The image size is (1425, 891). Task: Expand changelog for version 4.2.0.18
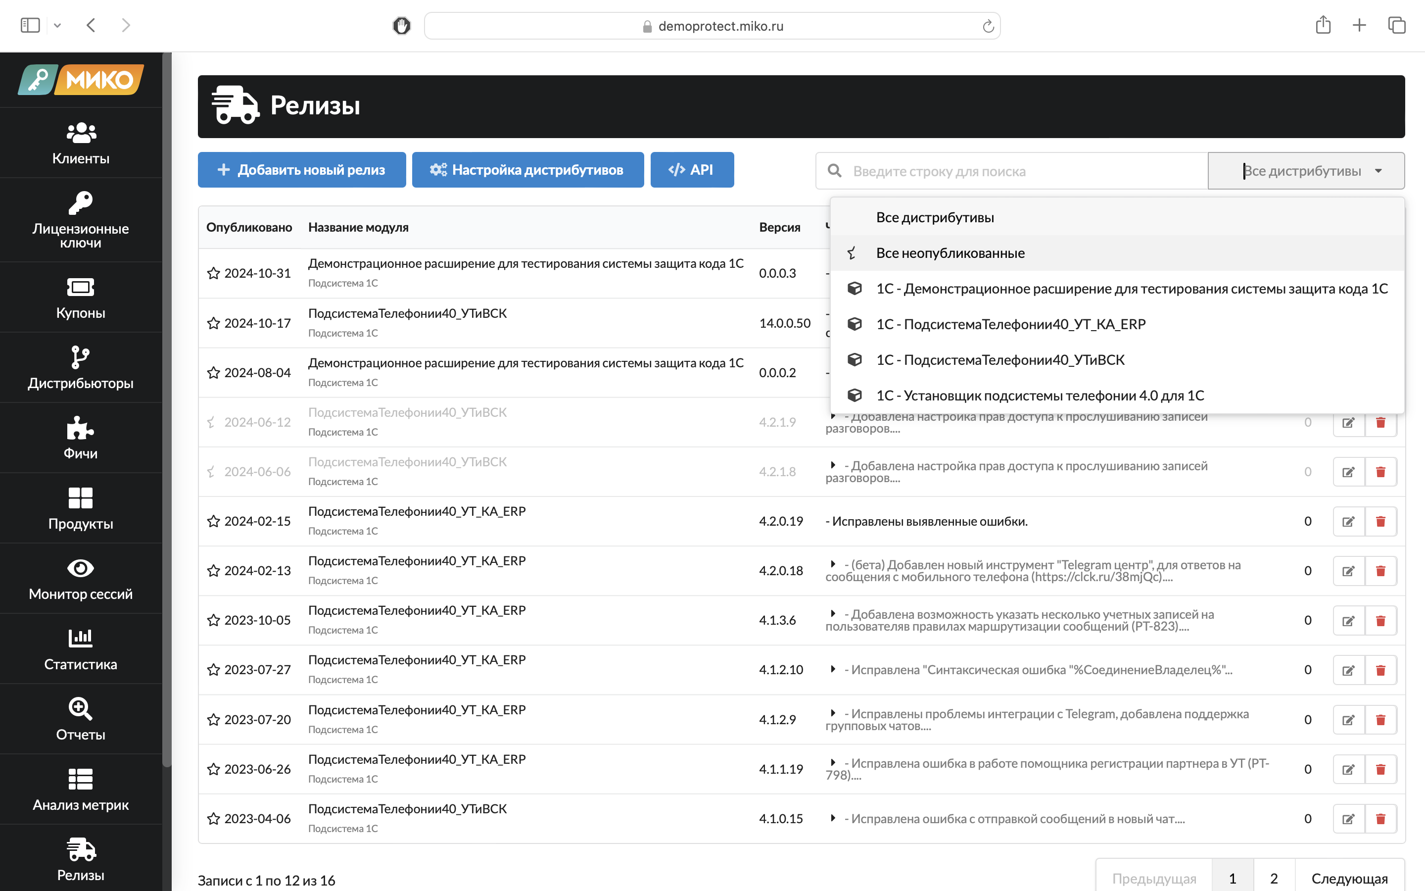click(833, 564)
